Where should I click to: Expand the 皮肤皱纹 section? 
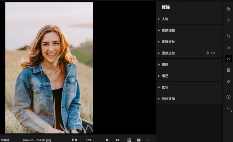pyautogui.click(x=189, y=42)
